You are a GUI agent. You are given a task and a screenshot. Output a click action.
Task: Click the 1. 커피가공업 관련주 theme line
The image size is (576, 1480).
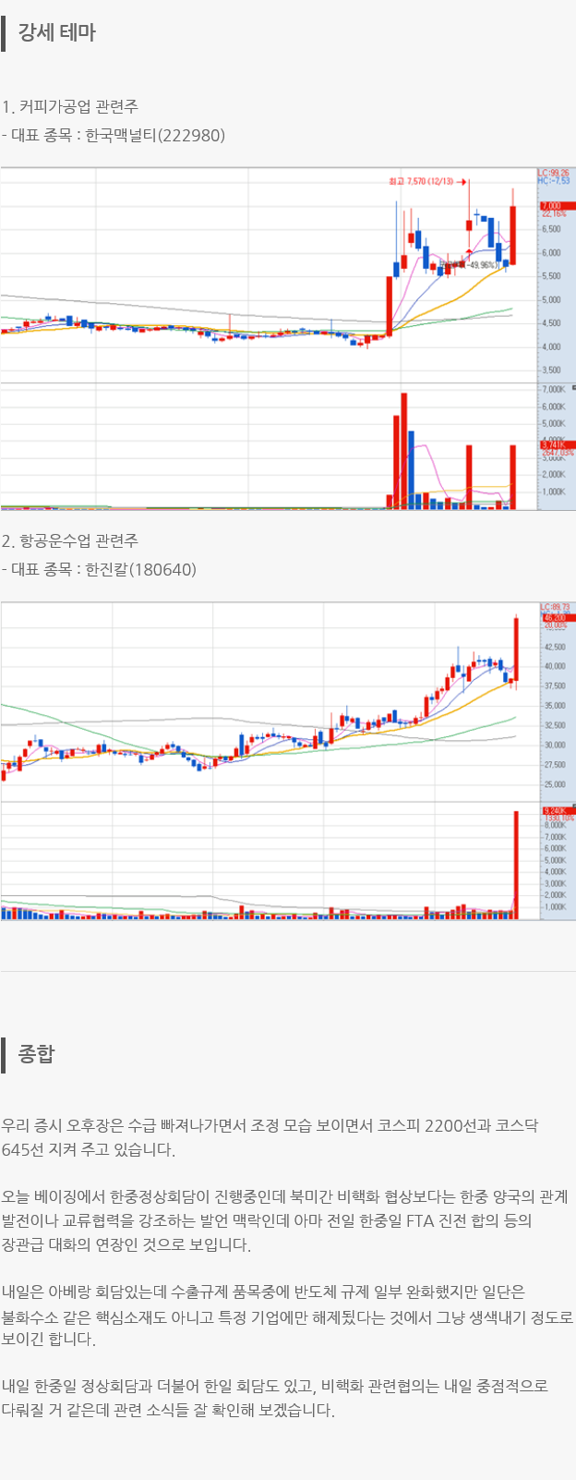[x=70, y=107]
